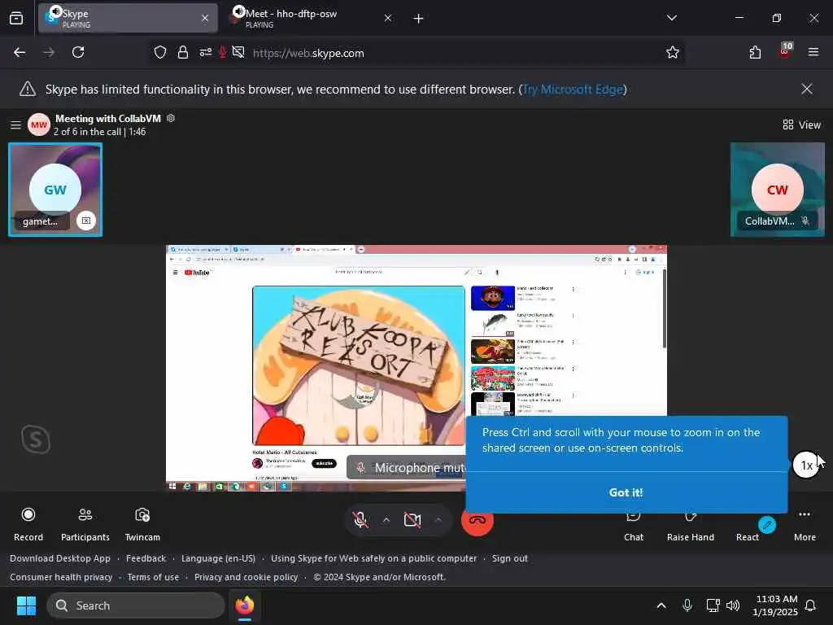The image size is (833, 625).
Task: Open Privacy and cookie policy link
Action: point(246,577)
